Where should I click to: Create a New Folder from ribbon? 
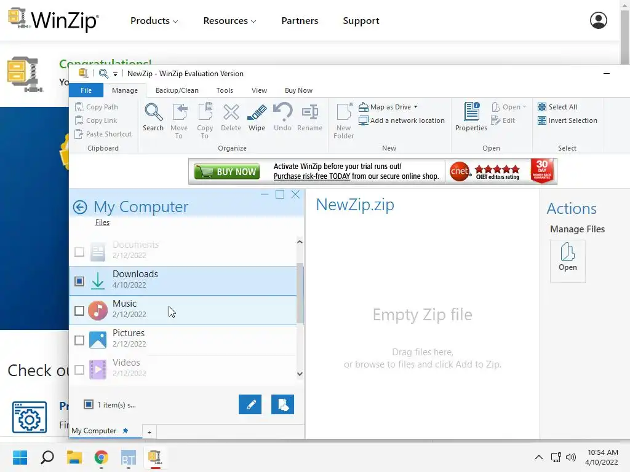[344, 121]
